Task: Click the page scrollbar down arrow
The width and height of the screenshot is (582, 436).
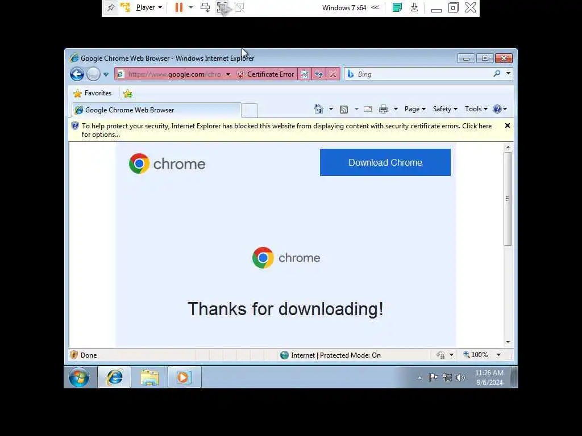Action: tap(508, 342)
